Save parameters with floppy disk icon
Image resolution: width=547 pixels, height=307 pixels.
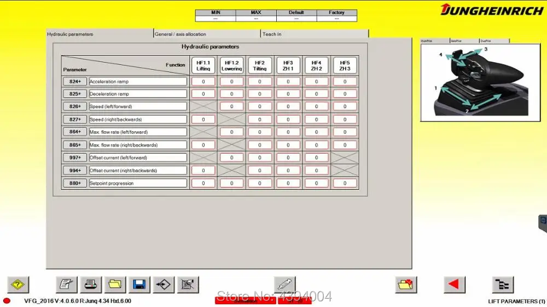pyautogui.click(x=139, y=285)
